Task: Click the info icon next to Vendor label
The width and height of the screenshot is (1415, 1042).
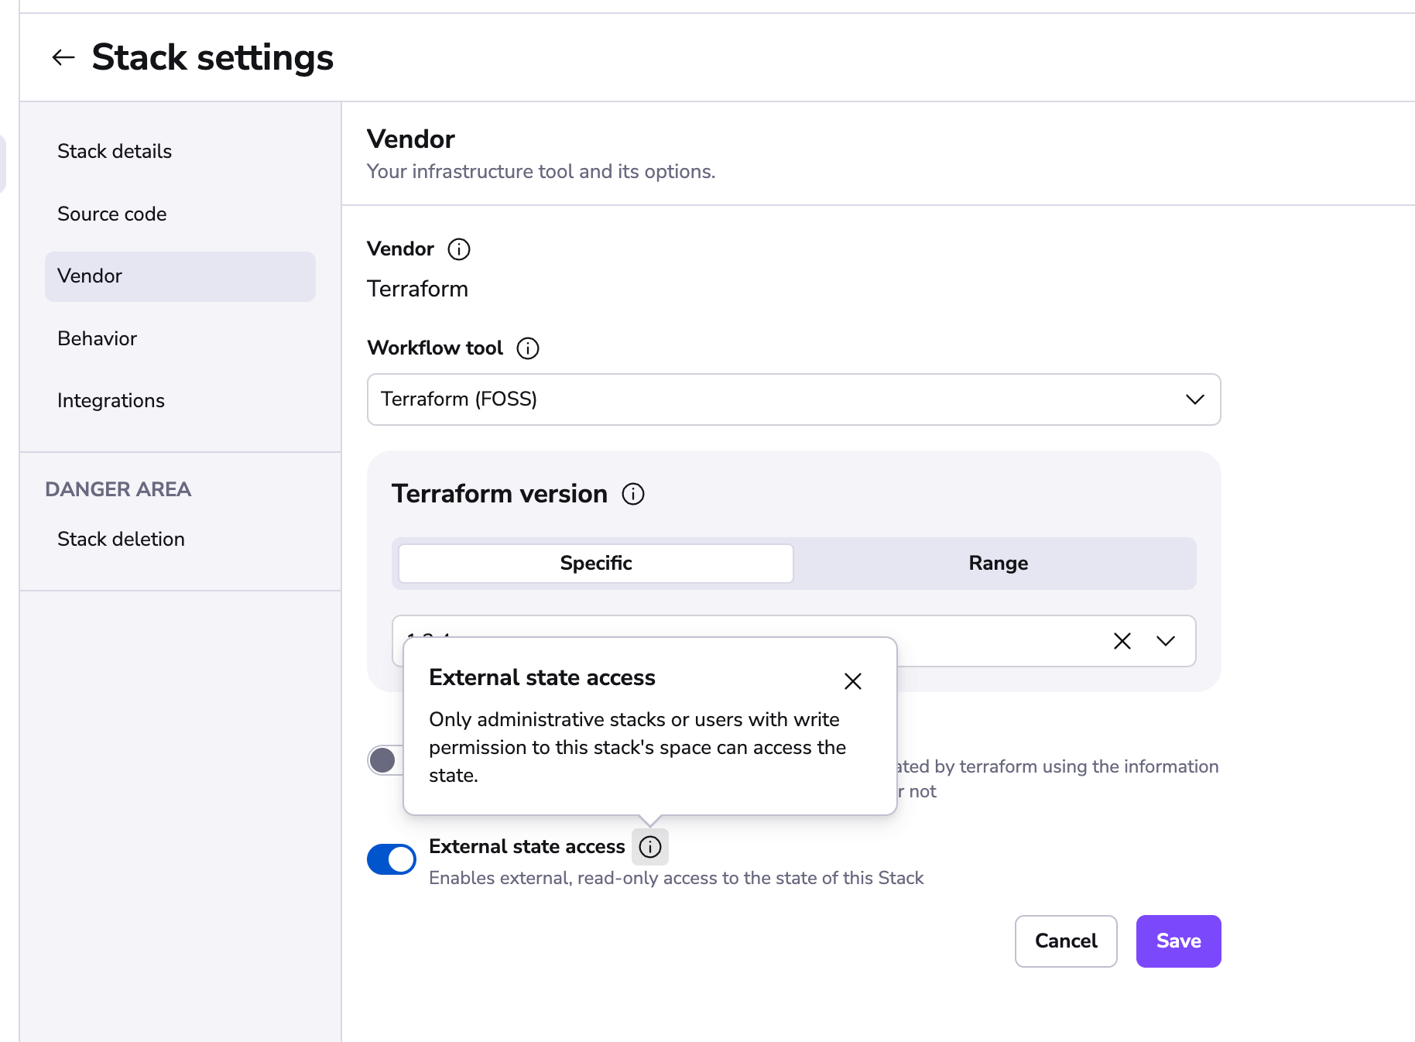Action: tap(458, 249)
